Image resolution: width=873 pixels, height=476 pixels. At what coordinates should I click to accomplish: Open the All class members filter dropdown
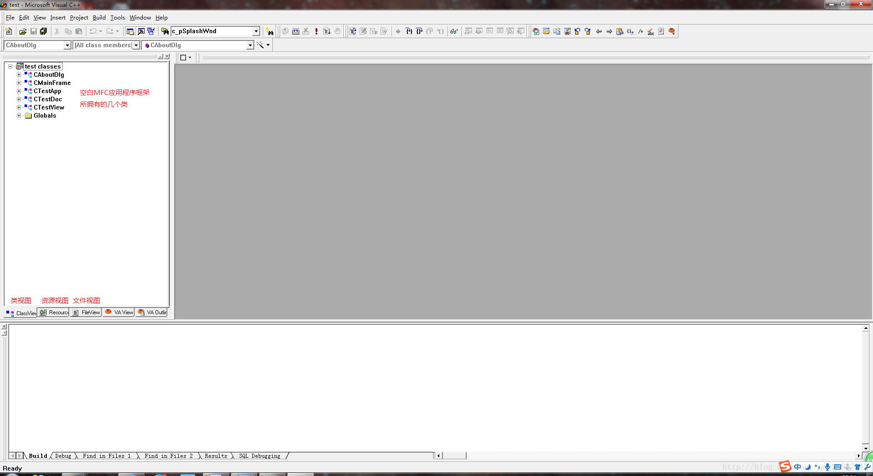click(x=135, y=45)
